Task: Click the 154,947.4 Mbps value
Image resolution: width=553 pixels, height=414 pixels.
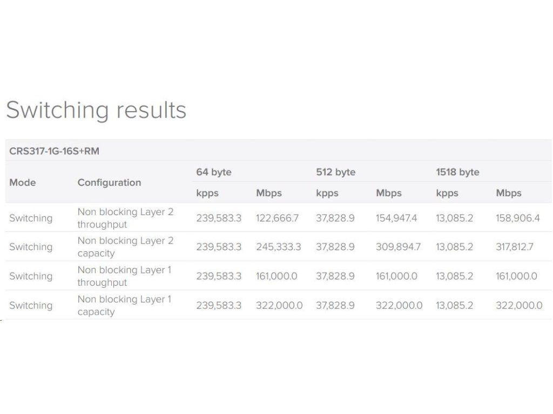Action: click(397, 218)
